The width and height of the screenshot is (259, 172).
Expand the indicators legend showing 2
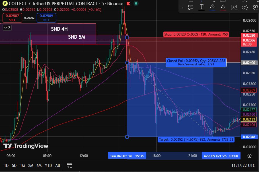click(x=7, y=28)
